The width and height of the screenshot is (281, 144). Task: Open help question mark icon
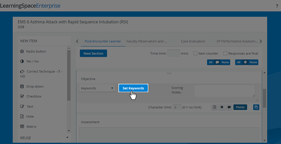[277, 6]
